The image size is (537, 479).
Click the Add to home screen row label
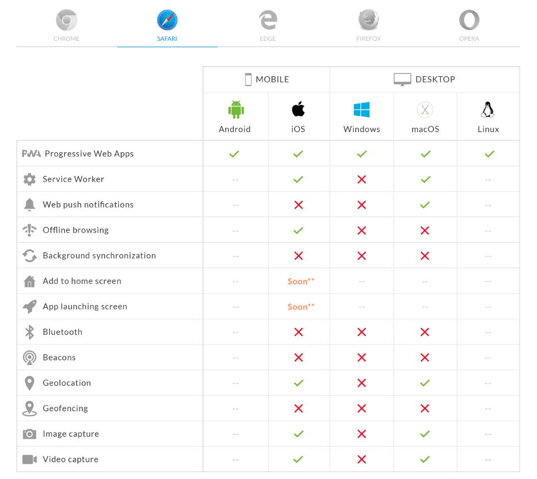82,281
